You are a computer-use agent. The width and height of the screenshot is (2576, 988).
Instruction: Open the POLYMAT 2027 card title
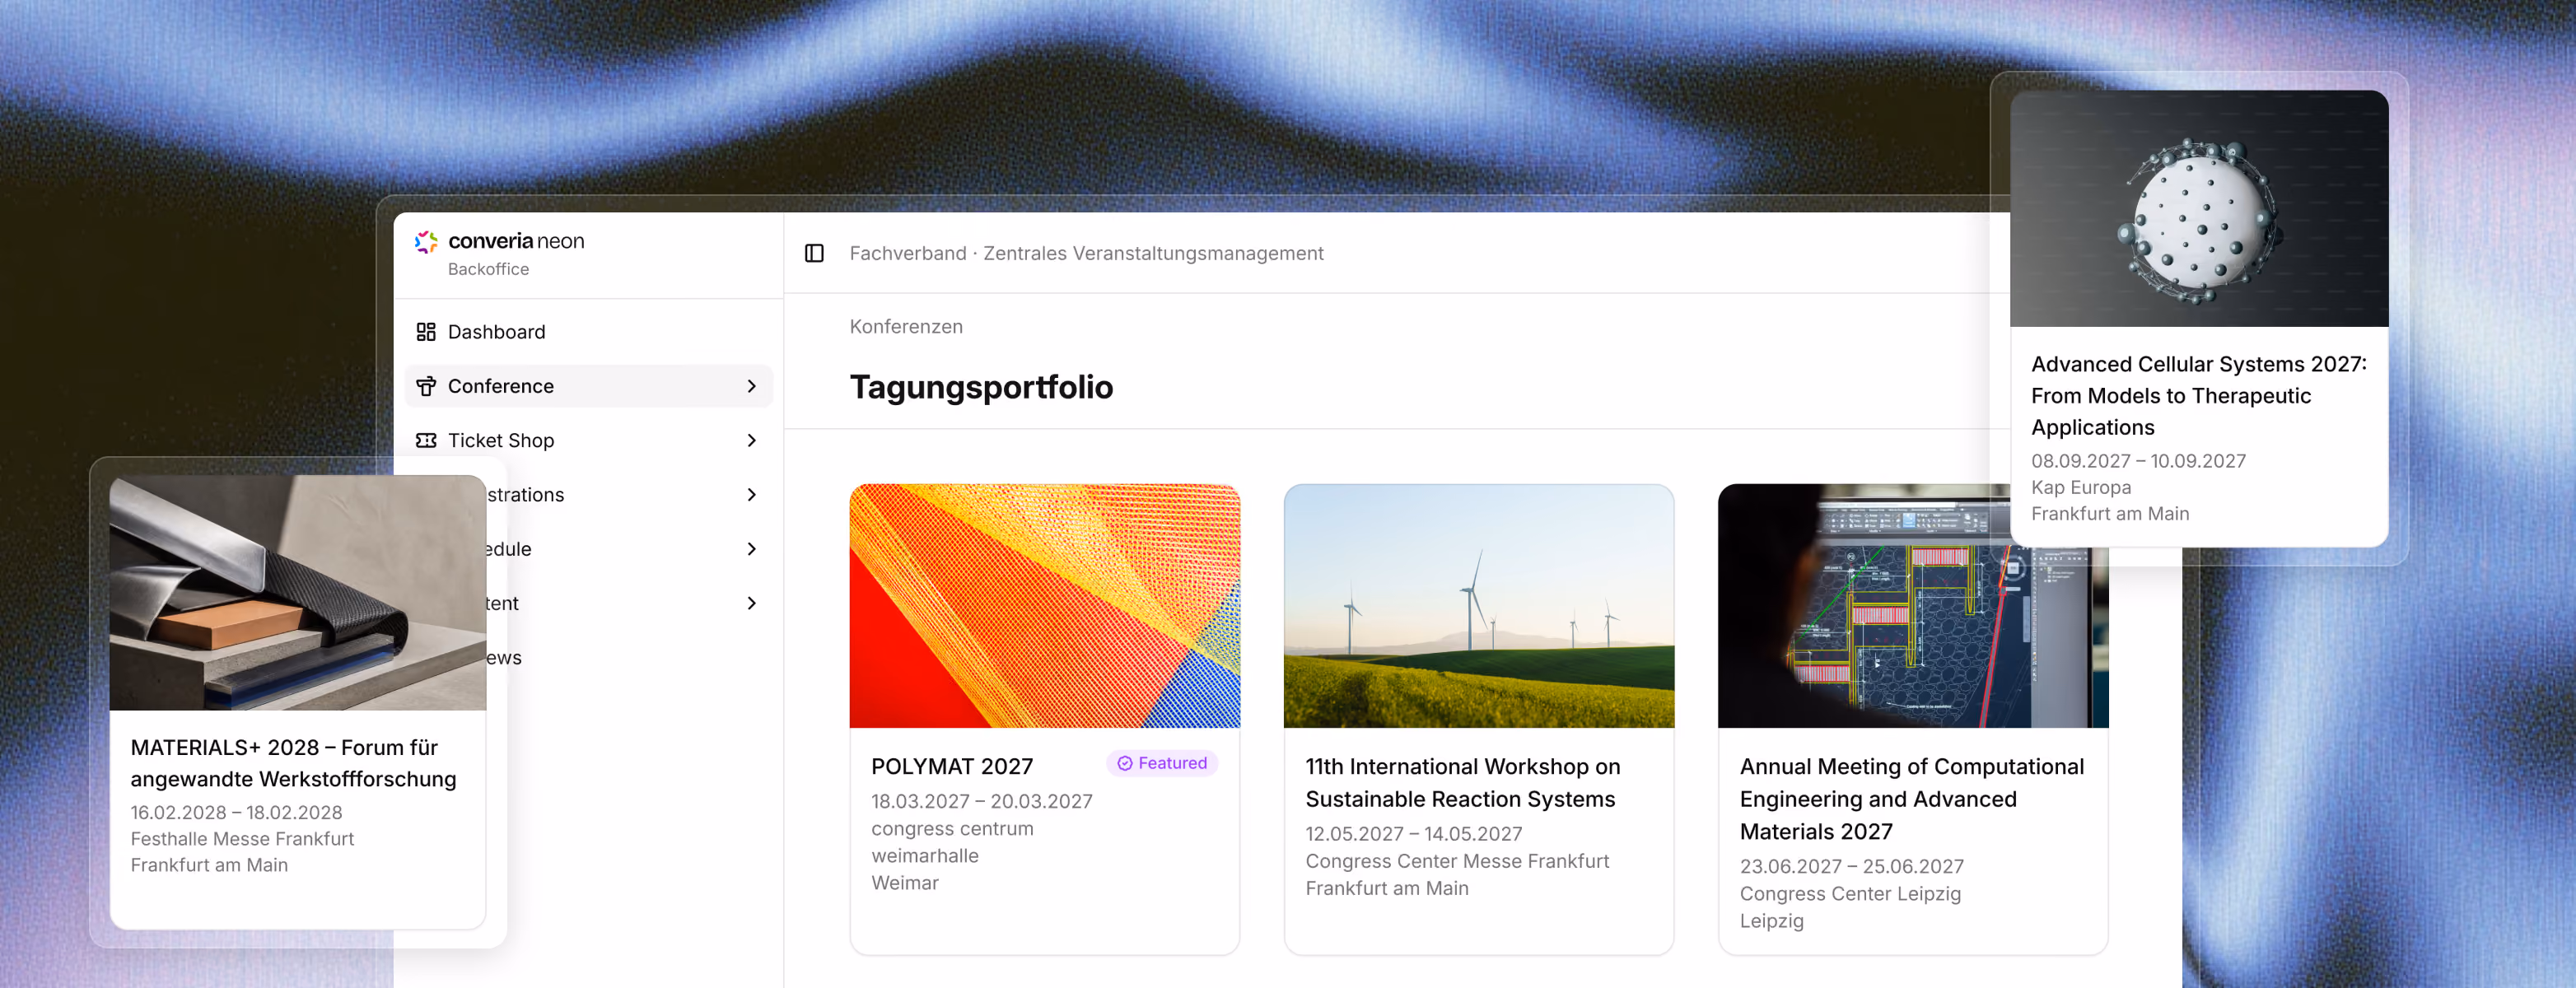click(952, 766)
